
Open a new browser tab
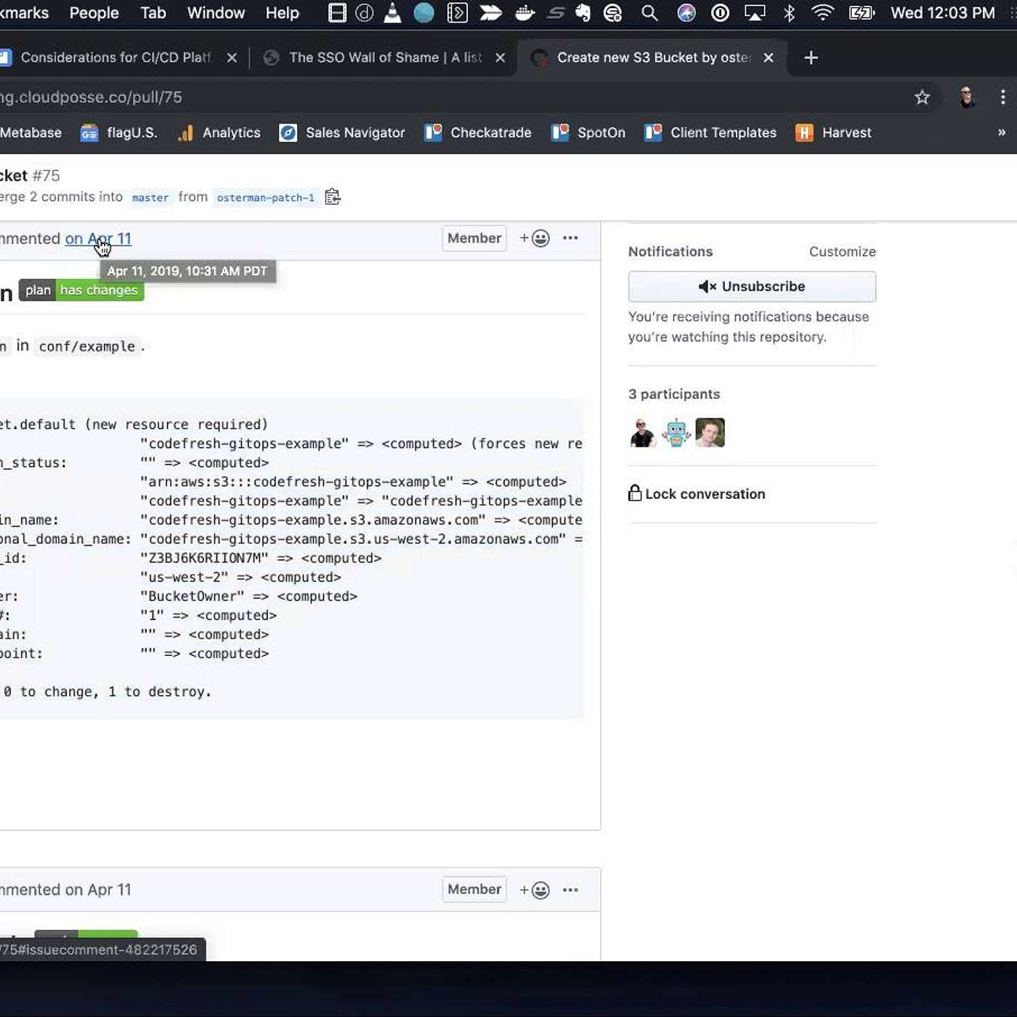click(x=811, y=57)
